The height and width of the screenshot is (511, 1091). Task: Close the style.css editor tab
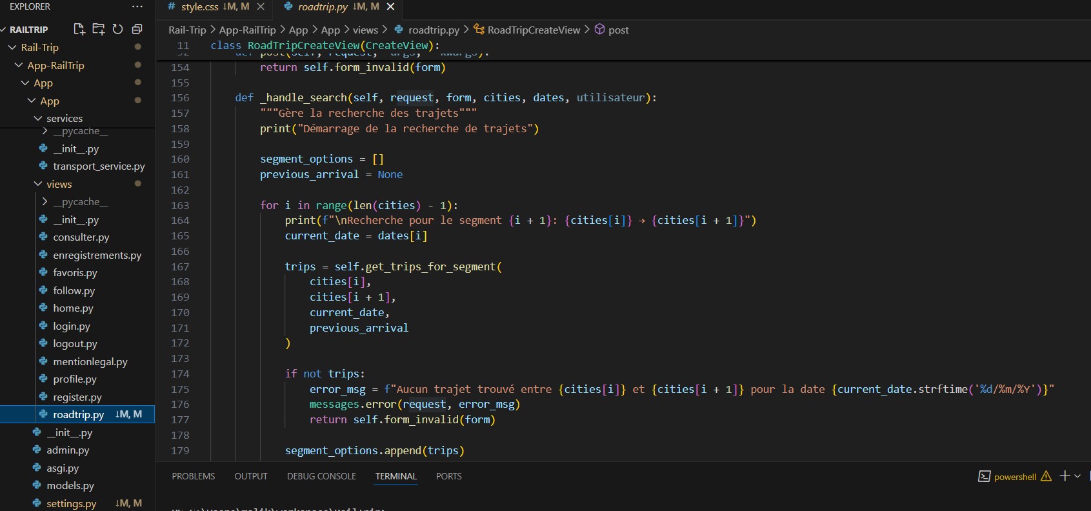pyautogui.click(x=261, y=6)
